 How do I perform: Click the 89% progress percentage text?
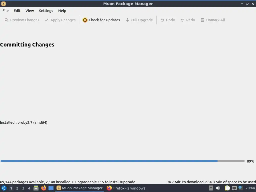click(250, 161)
